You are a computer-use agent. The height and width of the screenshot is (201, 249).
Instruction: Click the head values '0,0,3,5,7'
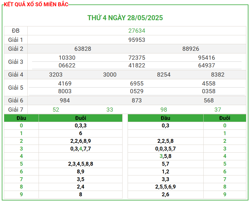pos(166,148)
